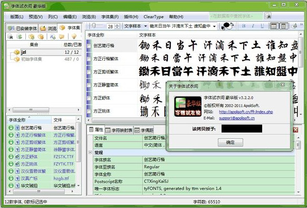This screenshot has width=307, height=208.
Task: Check the box for 方正舒体 preview row
Action: (x=89, y=98)
